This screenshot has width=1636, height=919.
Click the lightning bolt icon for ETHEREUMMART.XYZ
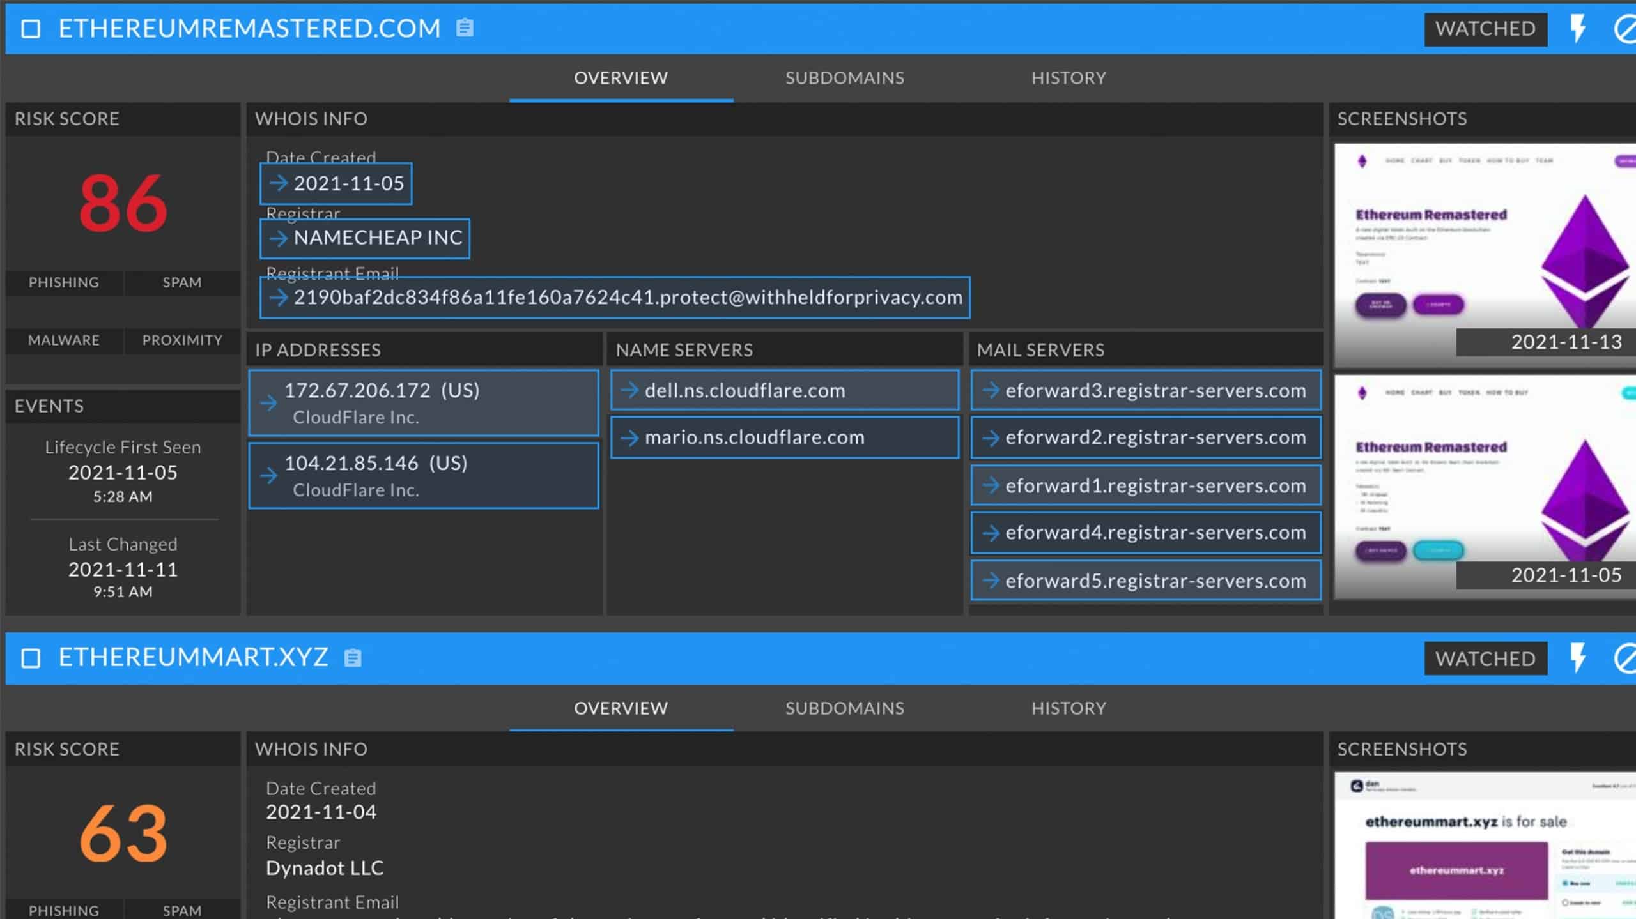[1580, 657]
